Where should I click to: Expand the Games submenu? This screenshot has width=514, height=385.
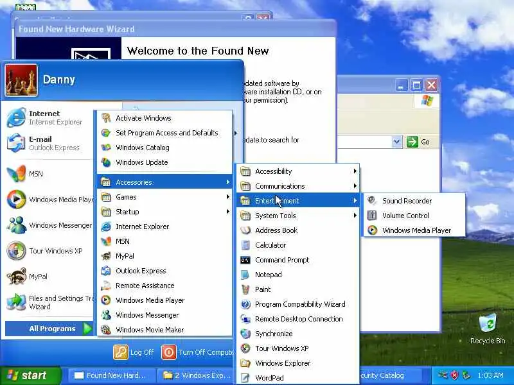(x=164, y=197)
